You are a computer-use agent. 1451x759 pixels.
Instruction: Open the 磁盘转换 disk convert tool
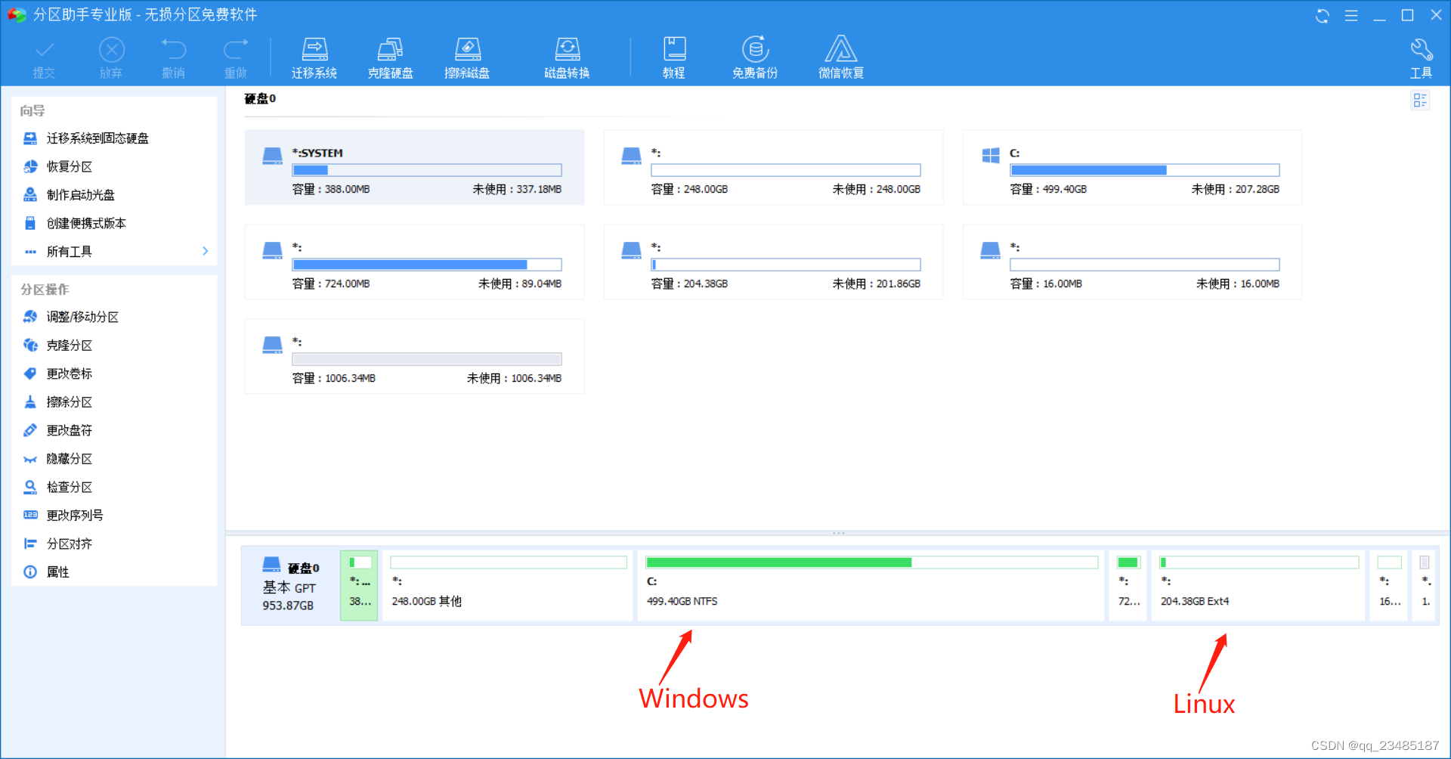(x=567, y=58)
